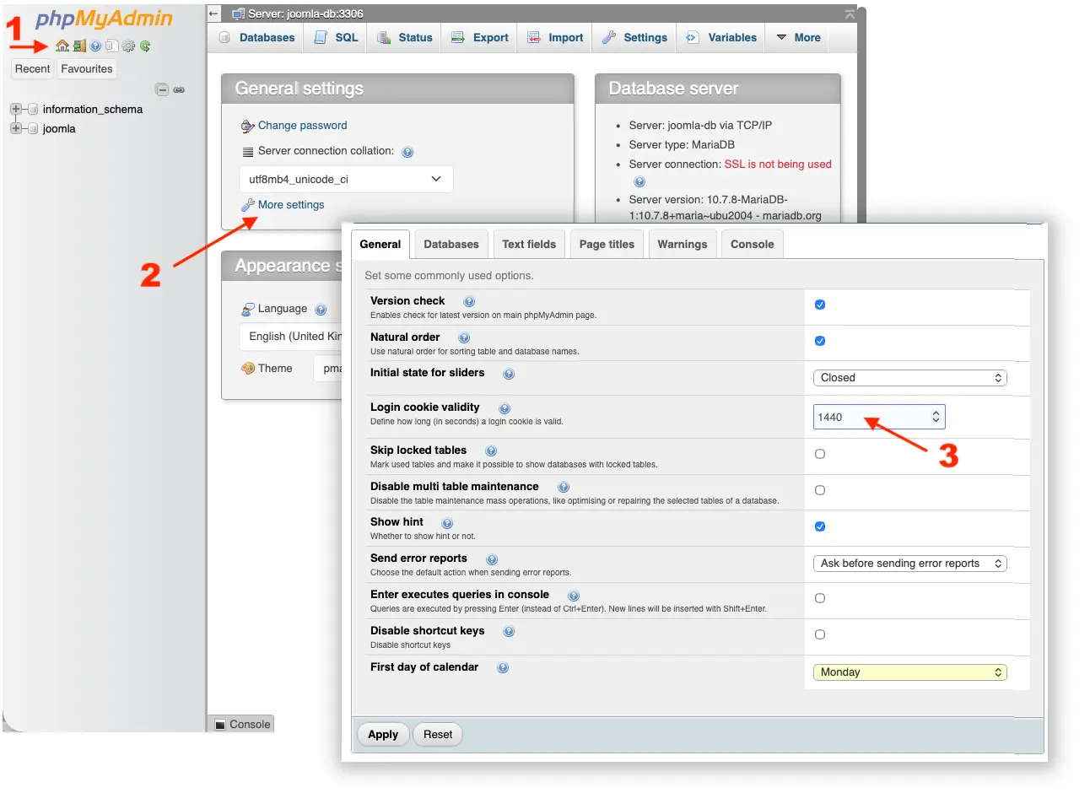The height and width of the screenshot is (804, 1090).
Task: Open Initial state for sliders dropdown (Closed)
Action: tap(909, 378)
